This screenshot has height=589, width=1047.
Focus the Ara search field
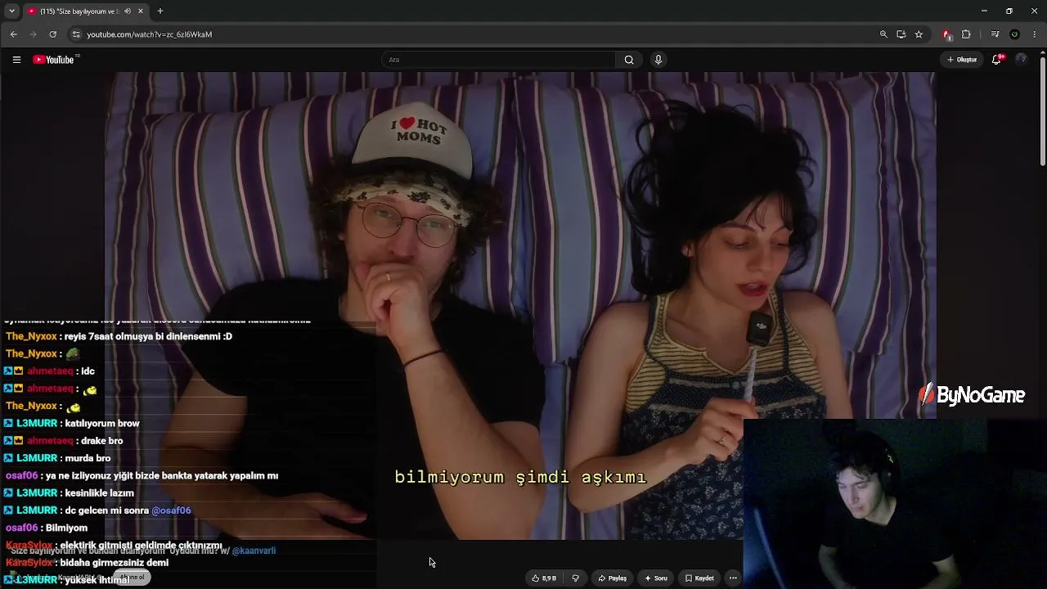click(499, 60)
